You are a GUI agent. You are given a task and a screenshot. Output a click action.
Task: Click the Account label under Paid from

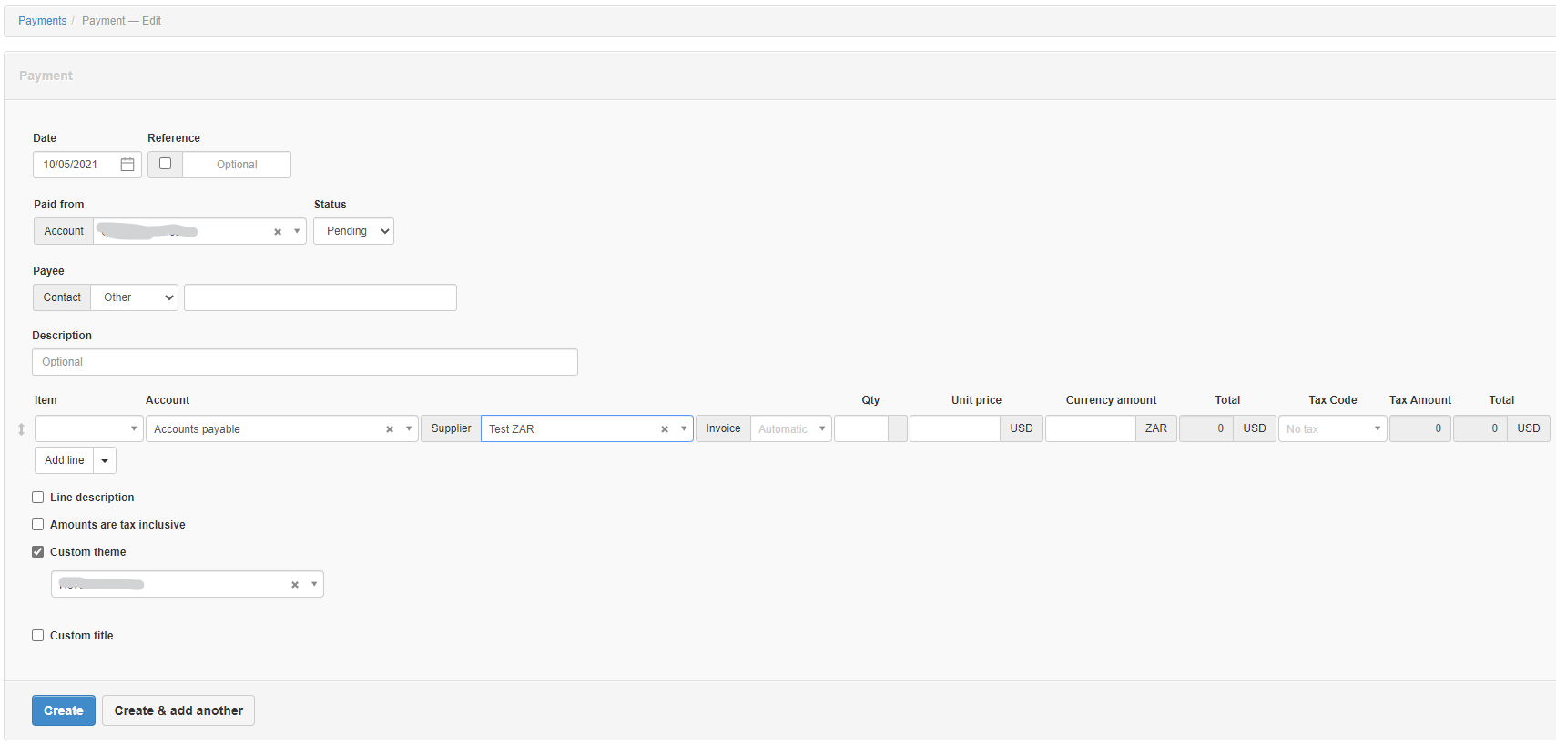pyautogui.click(x=64, y=231)
